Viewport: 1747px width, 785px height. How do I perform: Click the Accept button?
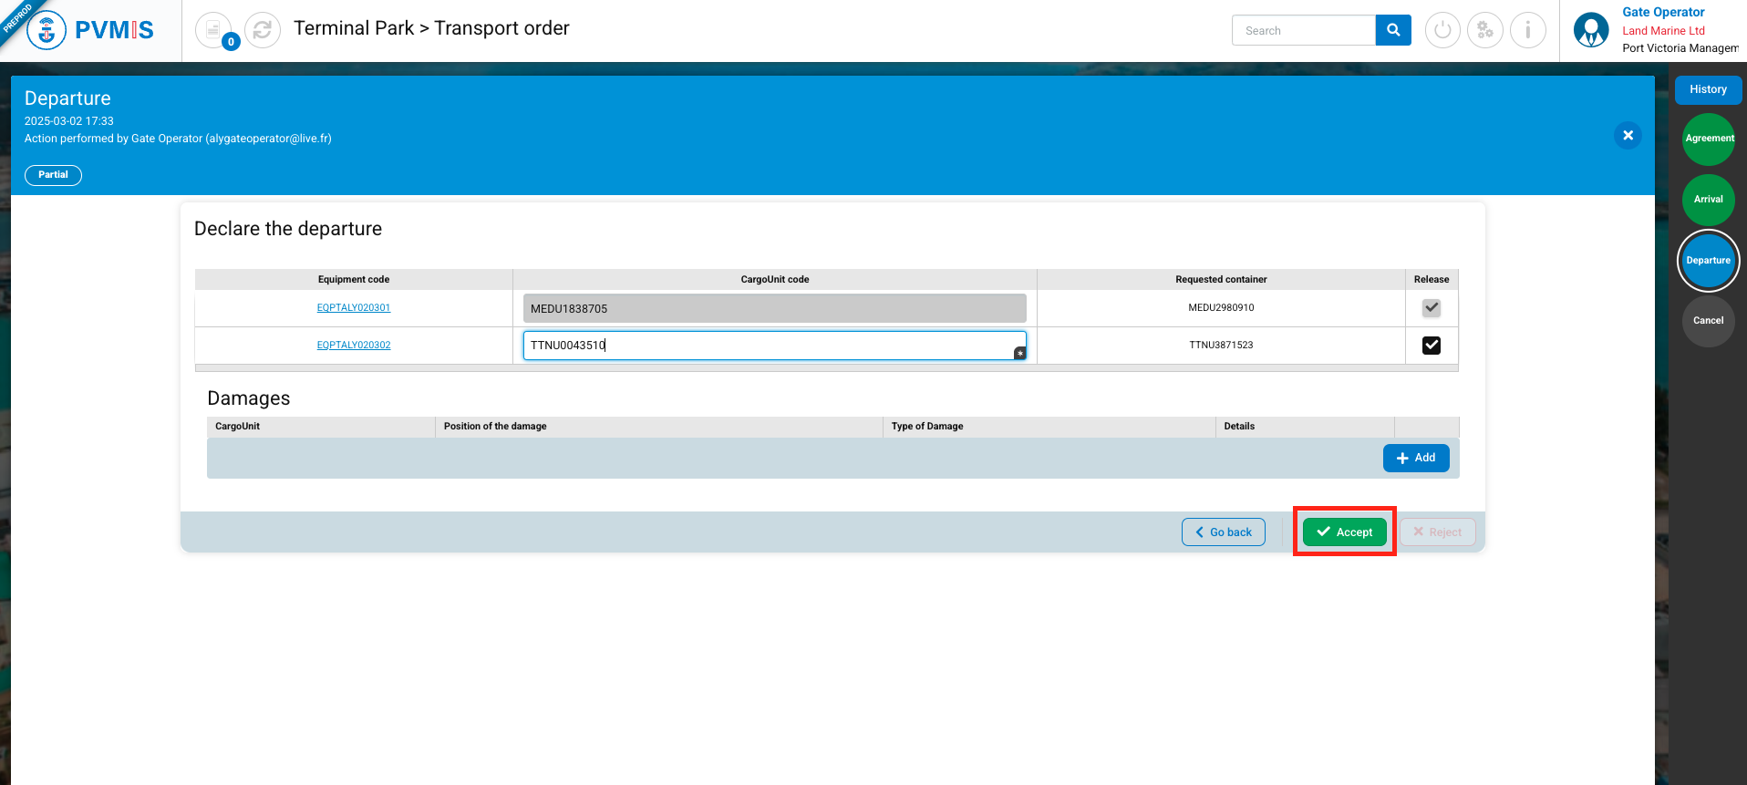[1344, 532]
